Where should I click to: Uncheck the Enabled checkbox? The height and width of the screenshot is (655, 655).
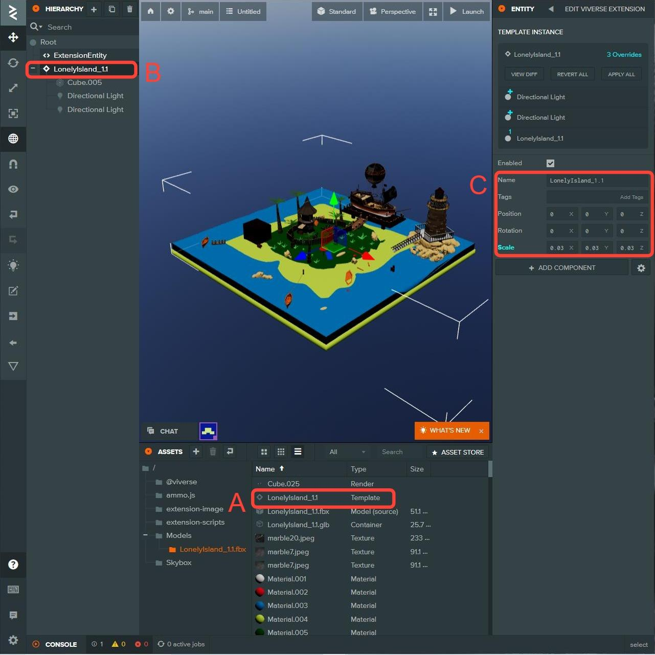click(x=550, y=163)
